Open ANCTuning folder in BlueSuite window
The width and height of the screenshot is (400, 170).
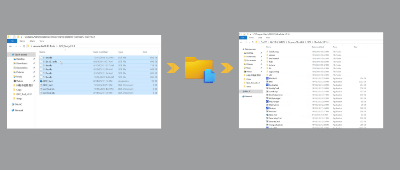tap(273, 52)
